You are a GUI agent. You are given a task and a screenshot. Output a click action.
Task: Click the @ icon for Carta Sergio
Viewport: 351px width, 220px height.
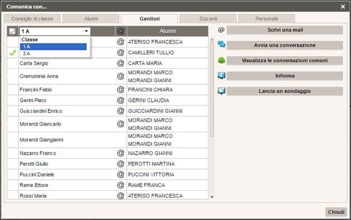tap(121, 63)
